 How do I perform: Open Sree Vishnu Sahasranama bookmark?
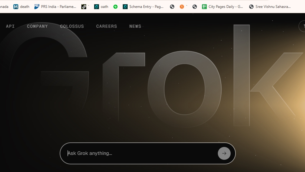pyautogui.click(x=270, y=7)
